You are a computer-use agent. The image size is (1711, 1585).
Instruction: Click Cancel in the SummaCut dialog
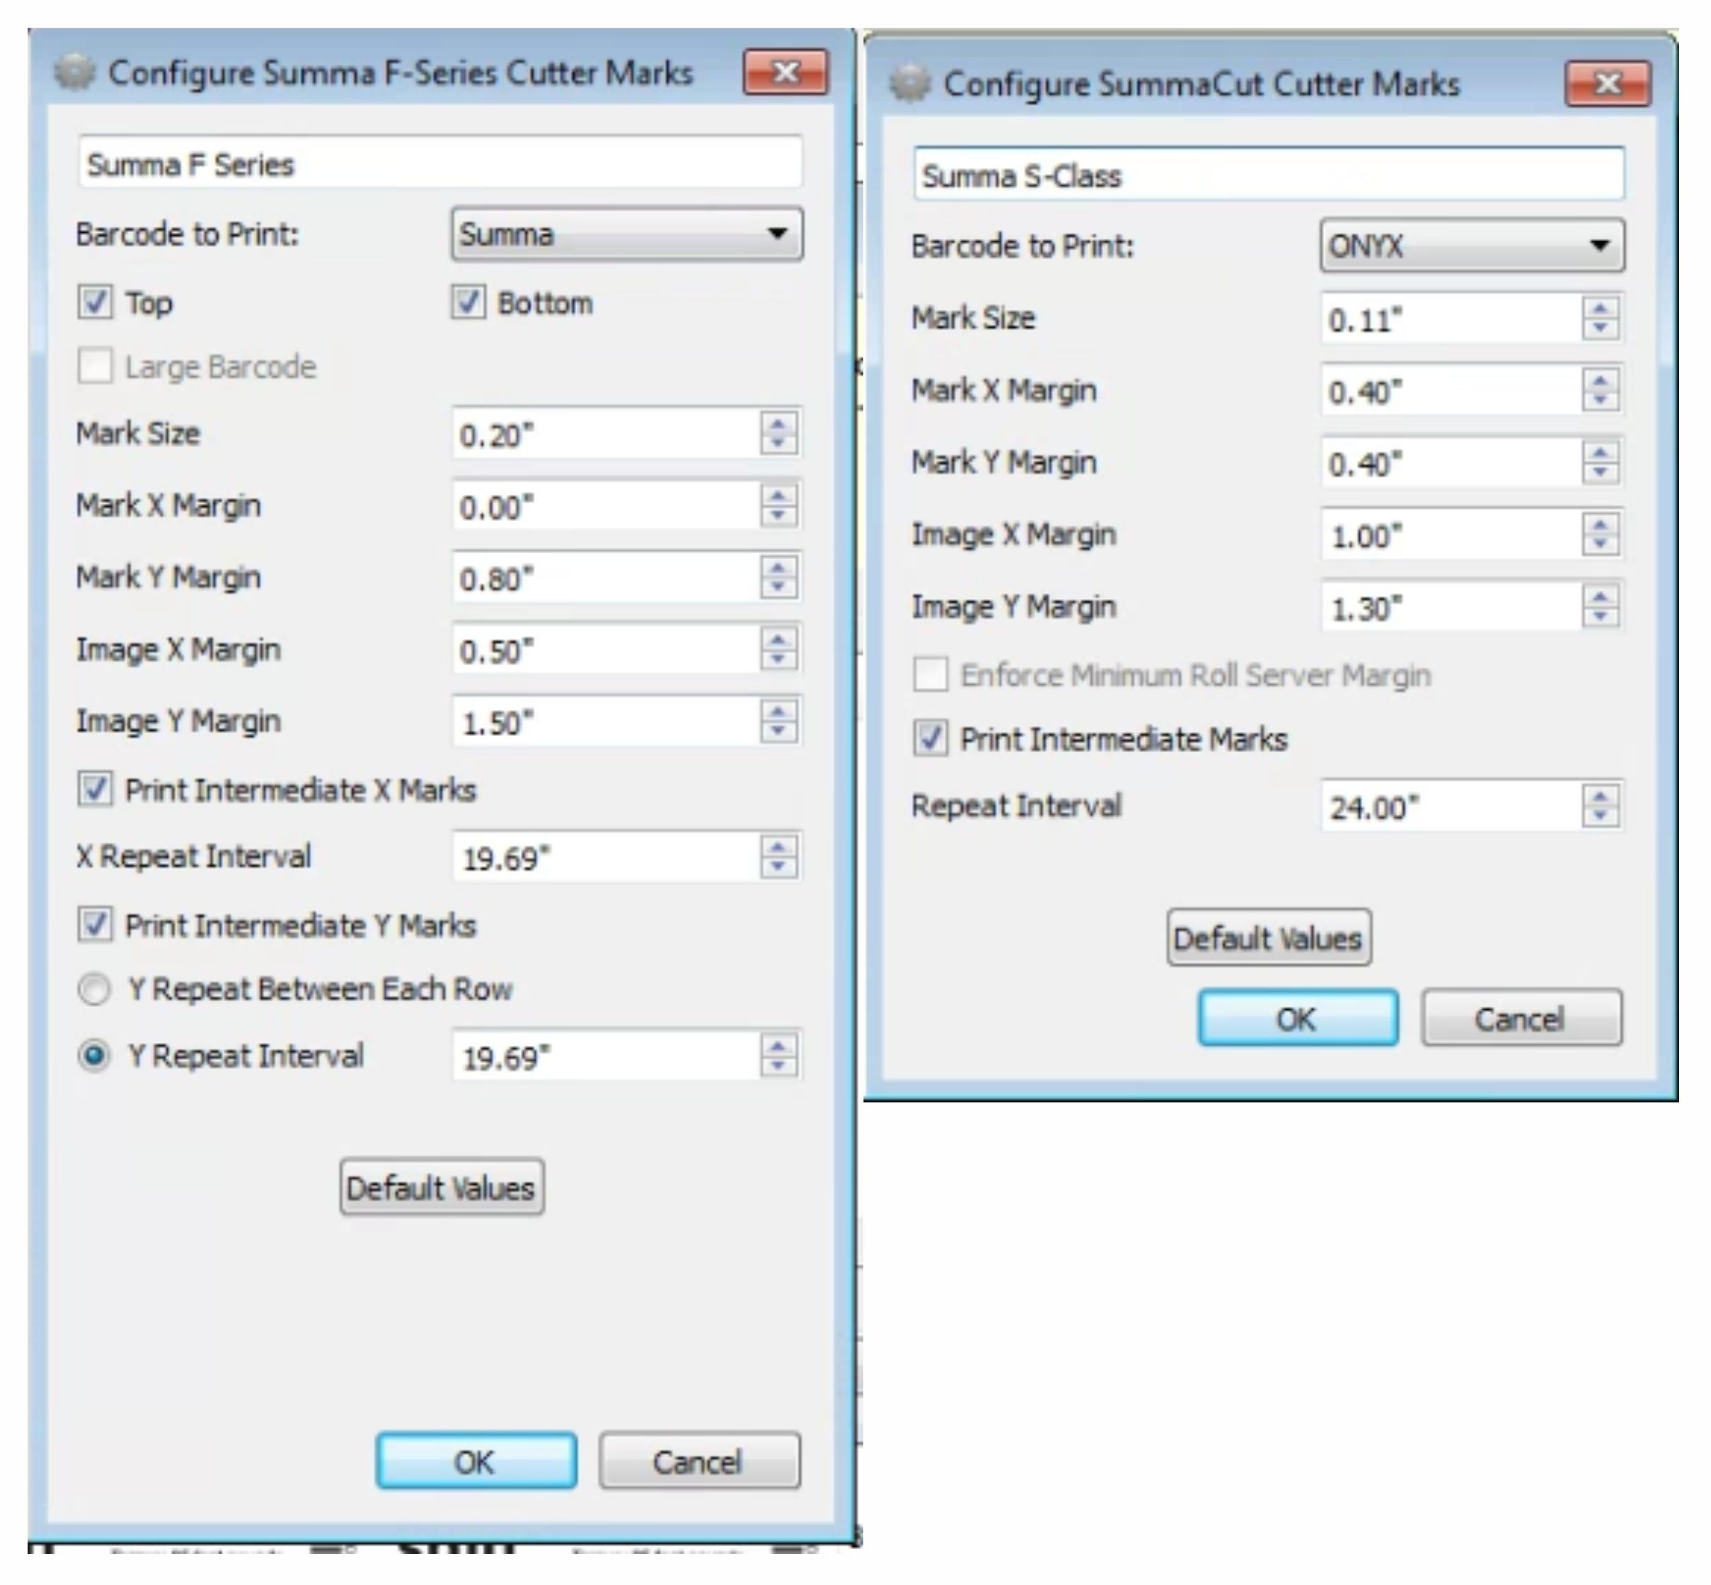(1521, 1018)
